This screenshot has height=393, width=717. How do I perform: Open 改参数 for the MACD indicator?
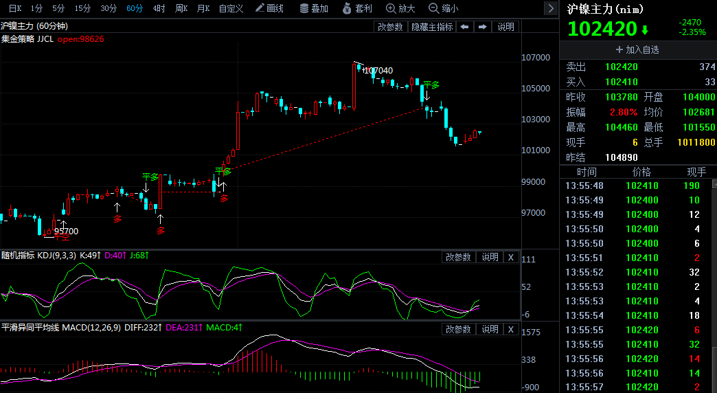[x=459, y=329]
